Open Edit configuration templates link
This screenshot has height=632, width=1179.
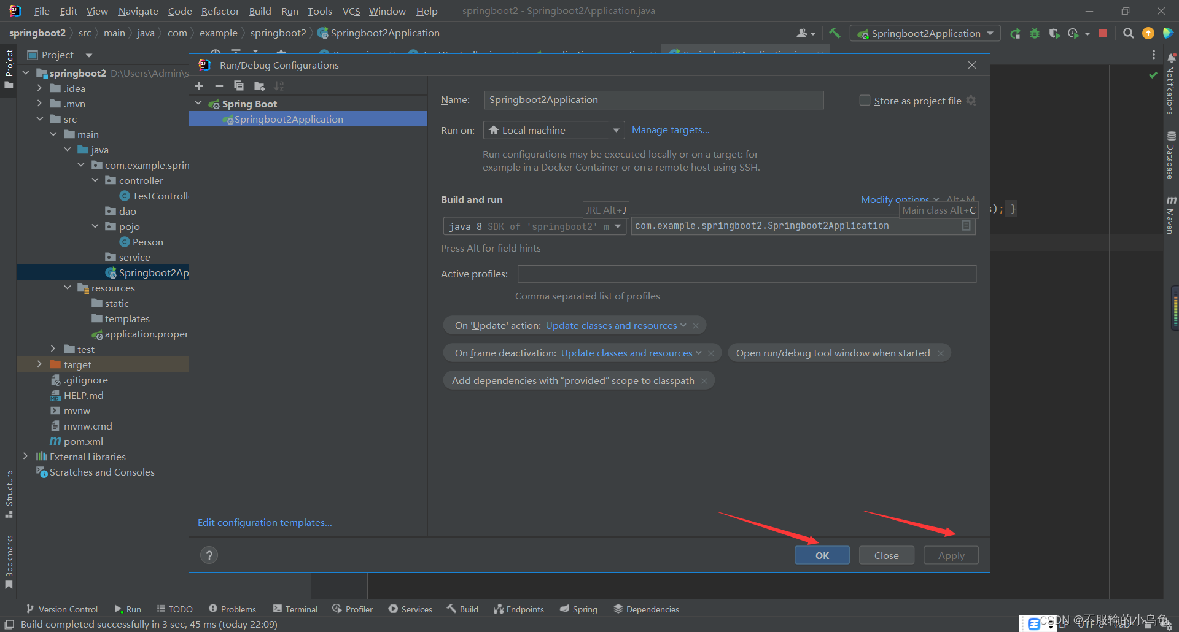click(x=265, y=523)
